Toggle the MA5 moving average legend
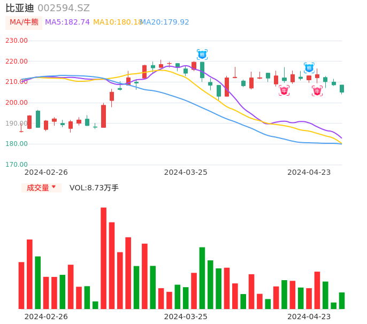 click(x=67, y=22)
